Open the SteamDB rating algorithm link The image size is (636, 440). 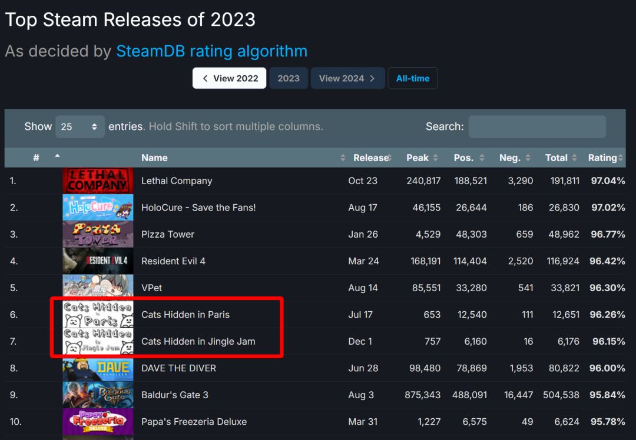[x=211, y=51]
